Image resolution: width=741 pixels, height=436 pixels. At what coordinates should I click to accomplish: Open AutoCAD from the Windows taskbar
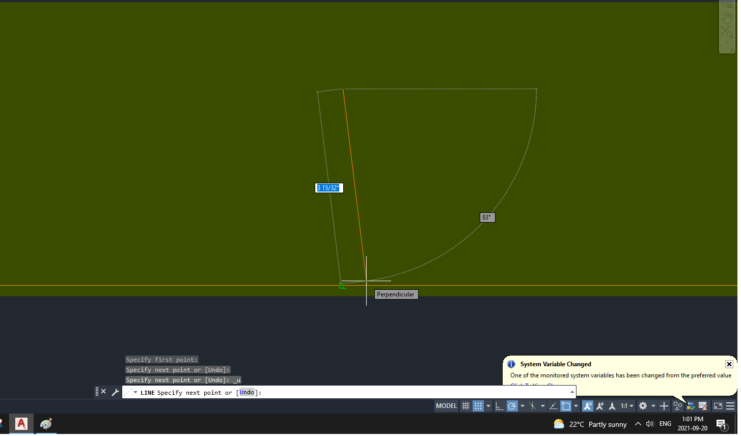[21, 423]
